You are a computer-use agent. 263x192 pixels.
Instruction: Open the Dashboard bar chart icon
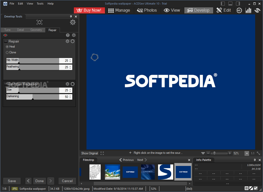(x=248, y=10)
